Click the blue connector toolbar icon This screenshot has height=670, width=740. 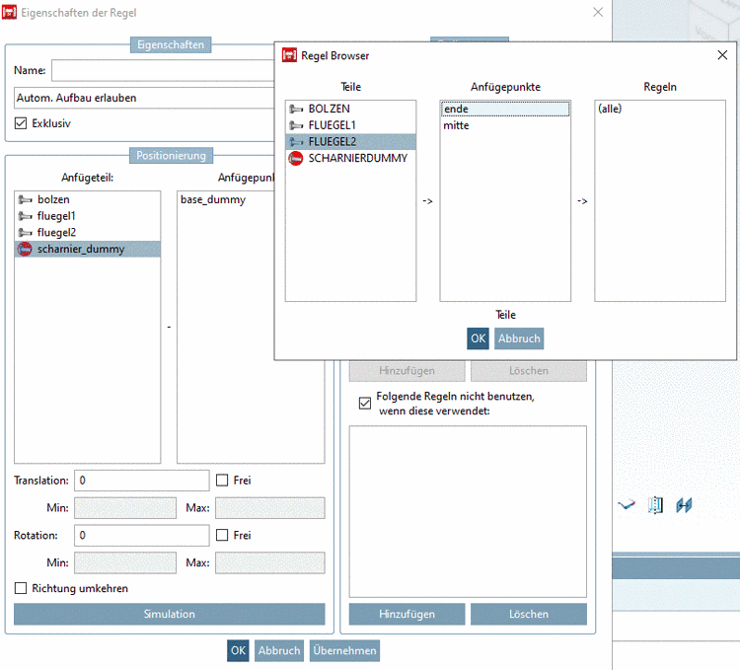click(x=684, y=505)
